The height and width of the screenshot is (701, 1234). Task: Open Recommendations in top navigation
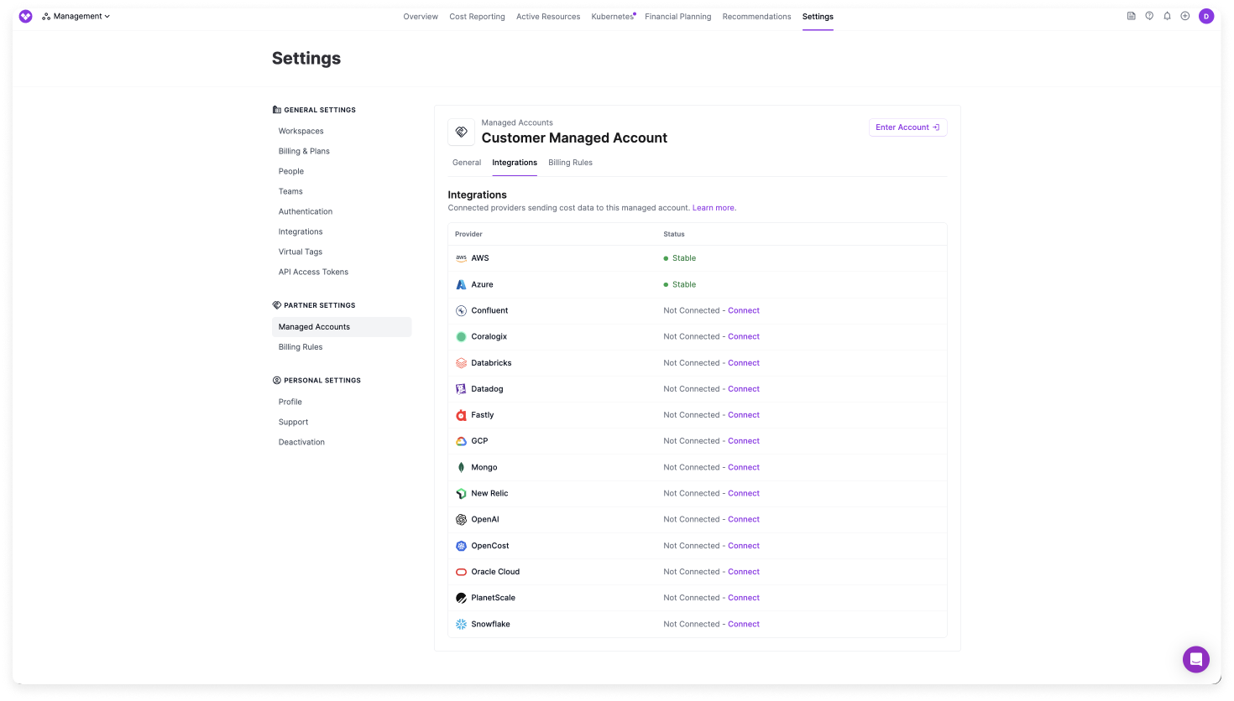(756, 17)
